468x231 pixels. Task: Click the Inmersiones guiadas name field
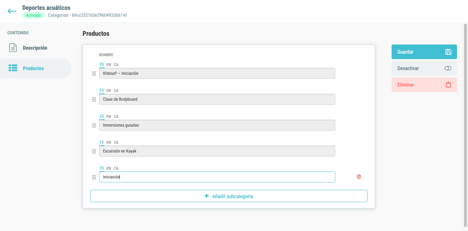(217, 125)
